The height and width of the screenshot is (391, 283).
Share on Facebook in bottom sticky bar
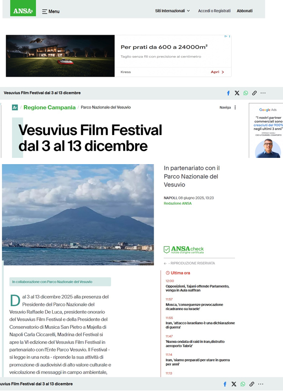click(x=225, y=384)
